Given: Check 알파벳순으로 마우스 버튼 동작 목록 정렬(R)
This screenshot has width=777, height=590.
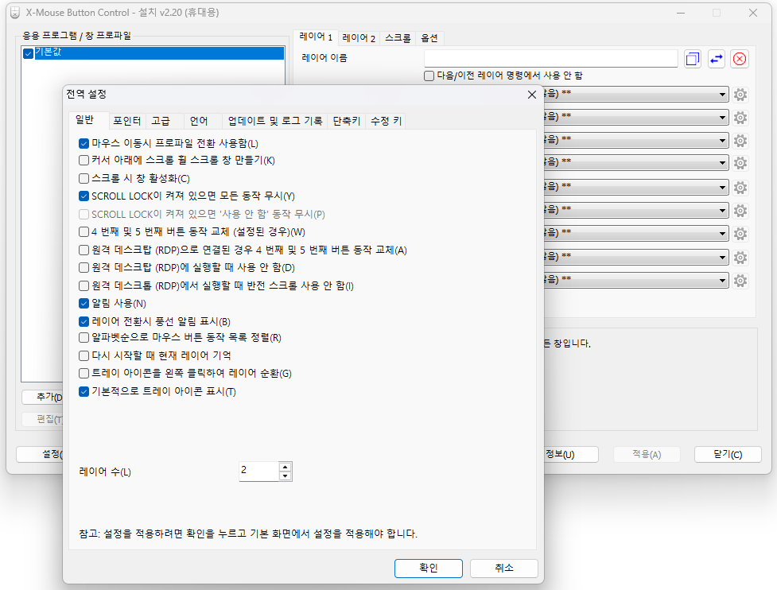Looking at the screenshot, I should pos(84,338).
